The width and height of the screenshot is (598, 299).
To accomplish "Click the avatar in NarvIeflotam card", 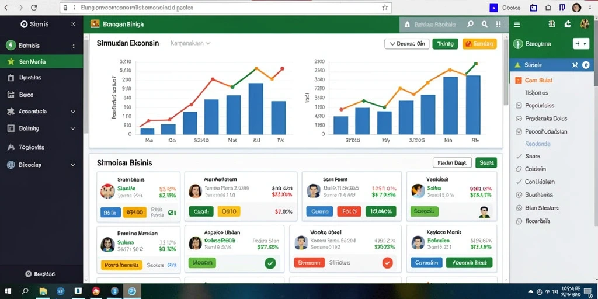I will click(x=195, y=191).
